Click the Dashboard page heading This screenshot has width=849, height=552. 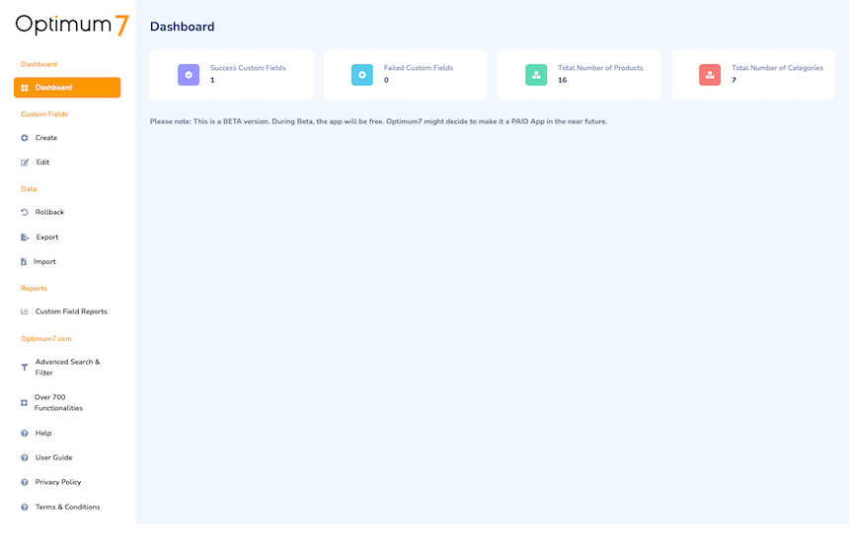(182, 27)
